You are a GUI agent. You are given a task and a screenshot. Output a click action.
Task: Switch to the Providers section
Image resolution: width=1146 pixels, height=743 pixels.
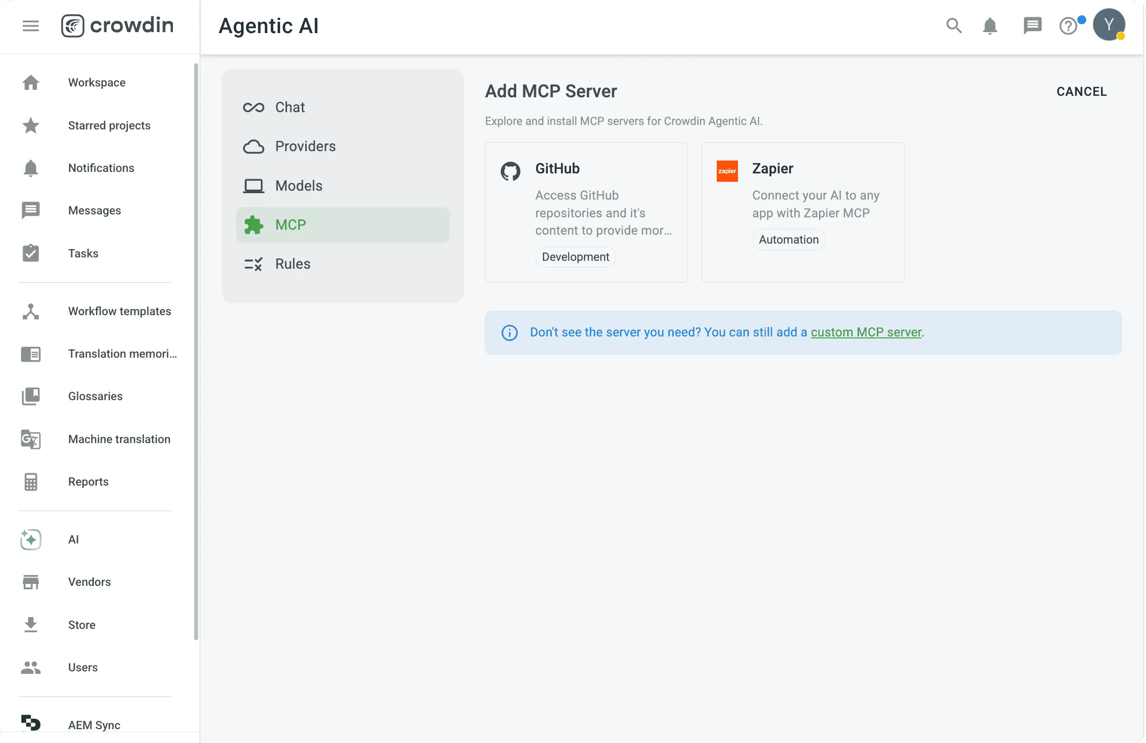(305, 146)
